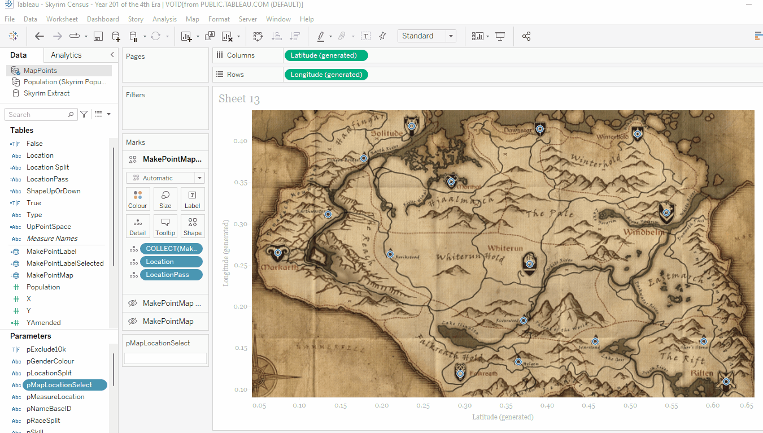The height and width of the screenshot is (433, 763).
Task: Collapse the Data pane with the chevron
Action: click(x=112, y=55)
